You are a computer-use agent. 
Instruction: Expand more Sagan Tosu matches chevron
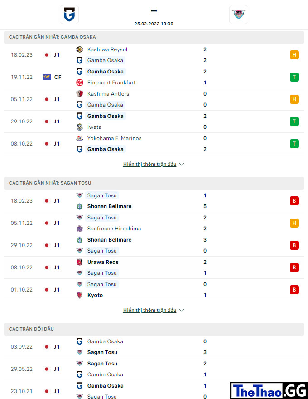182,310
